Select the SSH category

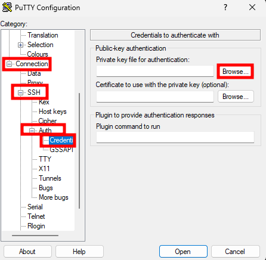[34, 92]
